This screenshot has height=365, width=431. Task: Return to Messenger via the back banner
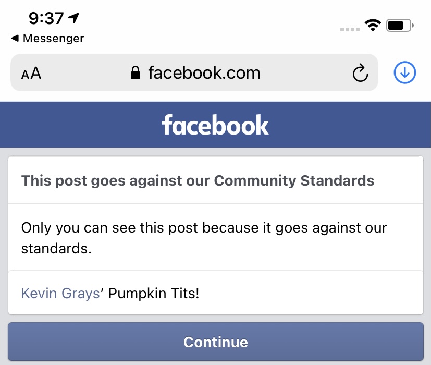point(47,38)
